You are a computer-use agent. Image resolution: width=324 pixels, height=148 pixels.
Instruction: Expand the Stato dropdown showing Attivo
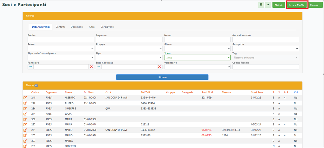pyautogui.click(x=197, y=58)
